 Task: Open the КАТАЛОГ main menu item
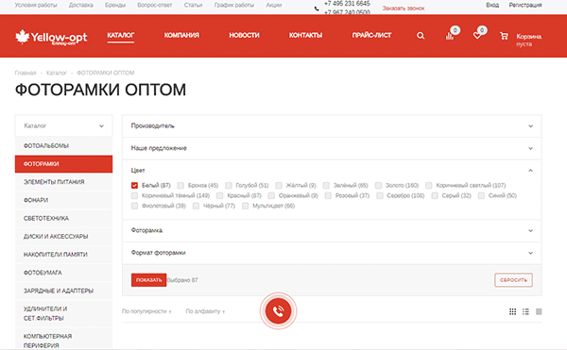tap(120, 35)
